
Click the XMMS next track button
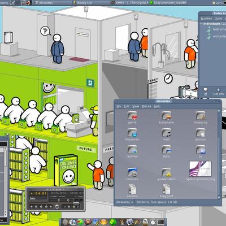[x=51, y=207]
